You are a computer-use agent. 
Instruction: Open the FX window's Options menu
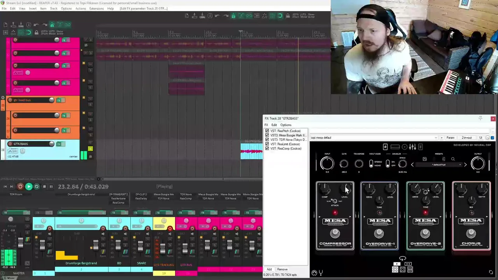[286, 125]
